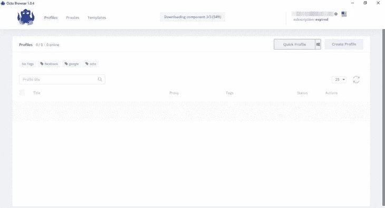Click the 0 / 0 - 0 online counter
This screenshot has height=208, width=385.
tap(47, 45)
